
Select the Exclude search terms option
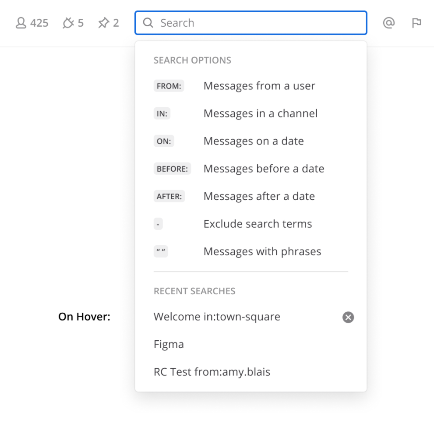tap(251, 224)
